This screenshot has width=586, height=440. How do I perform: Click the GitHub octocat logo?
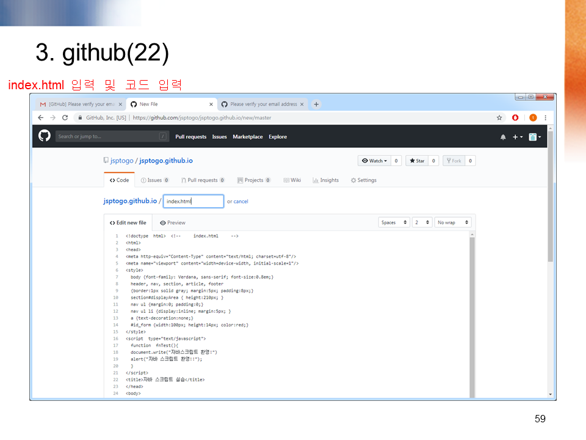coord(44,136)
